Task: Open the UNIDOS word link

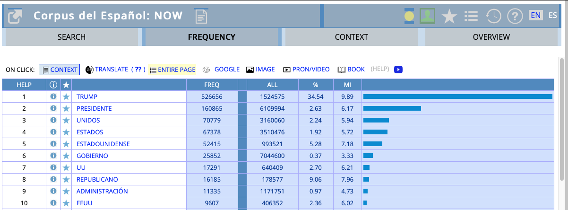Action: 88,120
